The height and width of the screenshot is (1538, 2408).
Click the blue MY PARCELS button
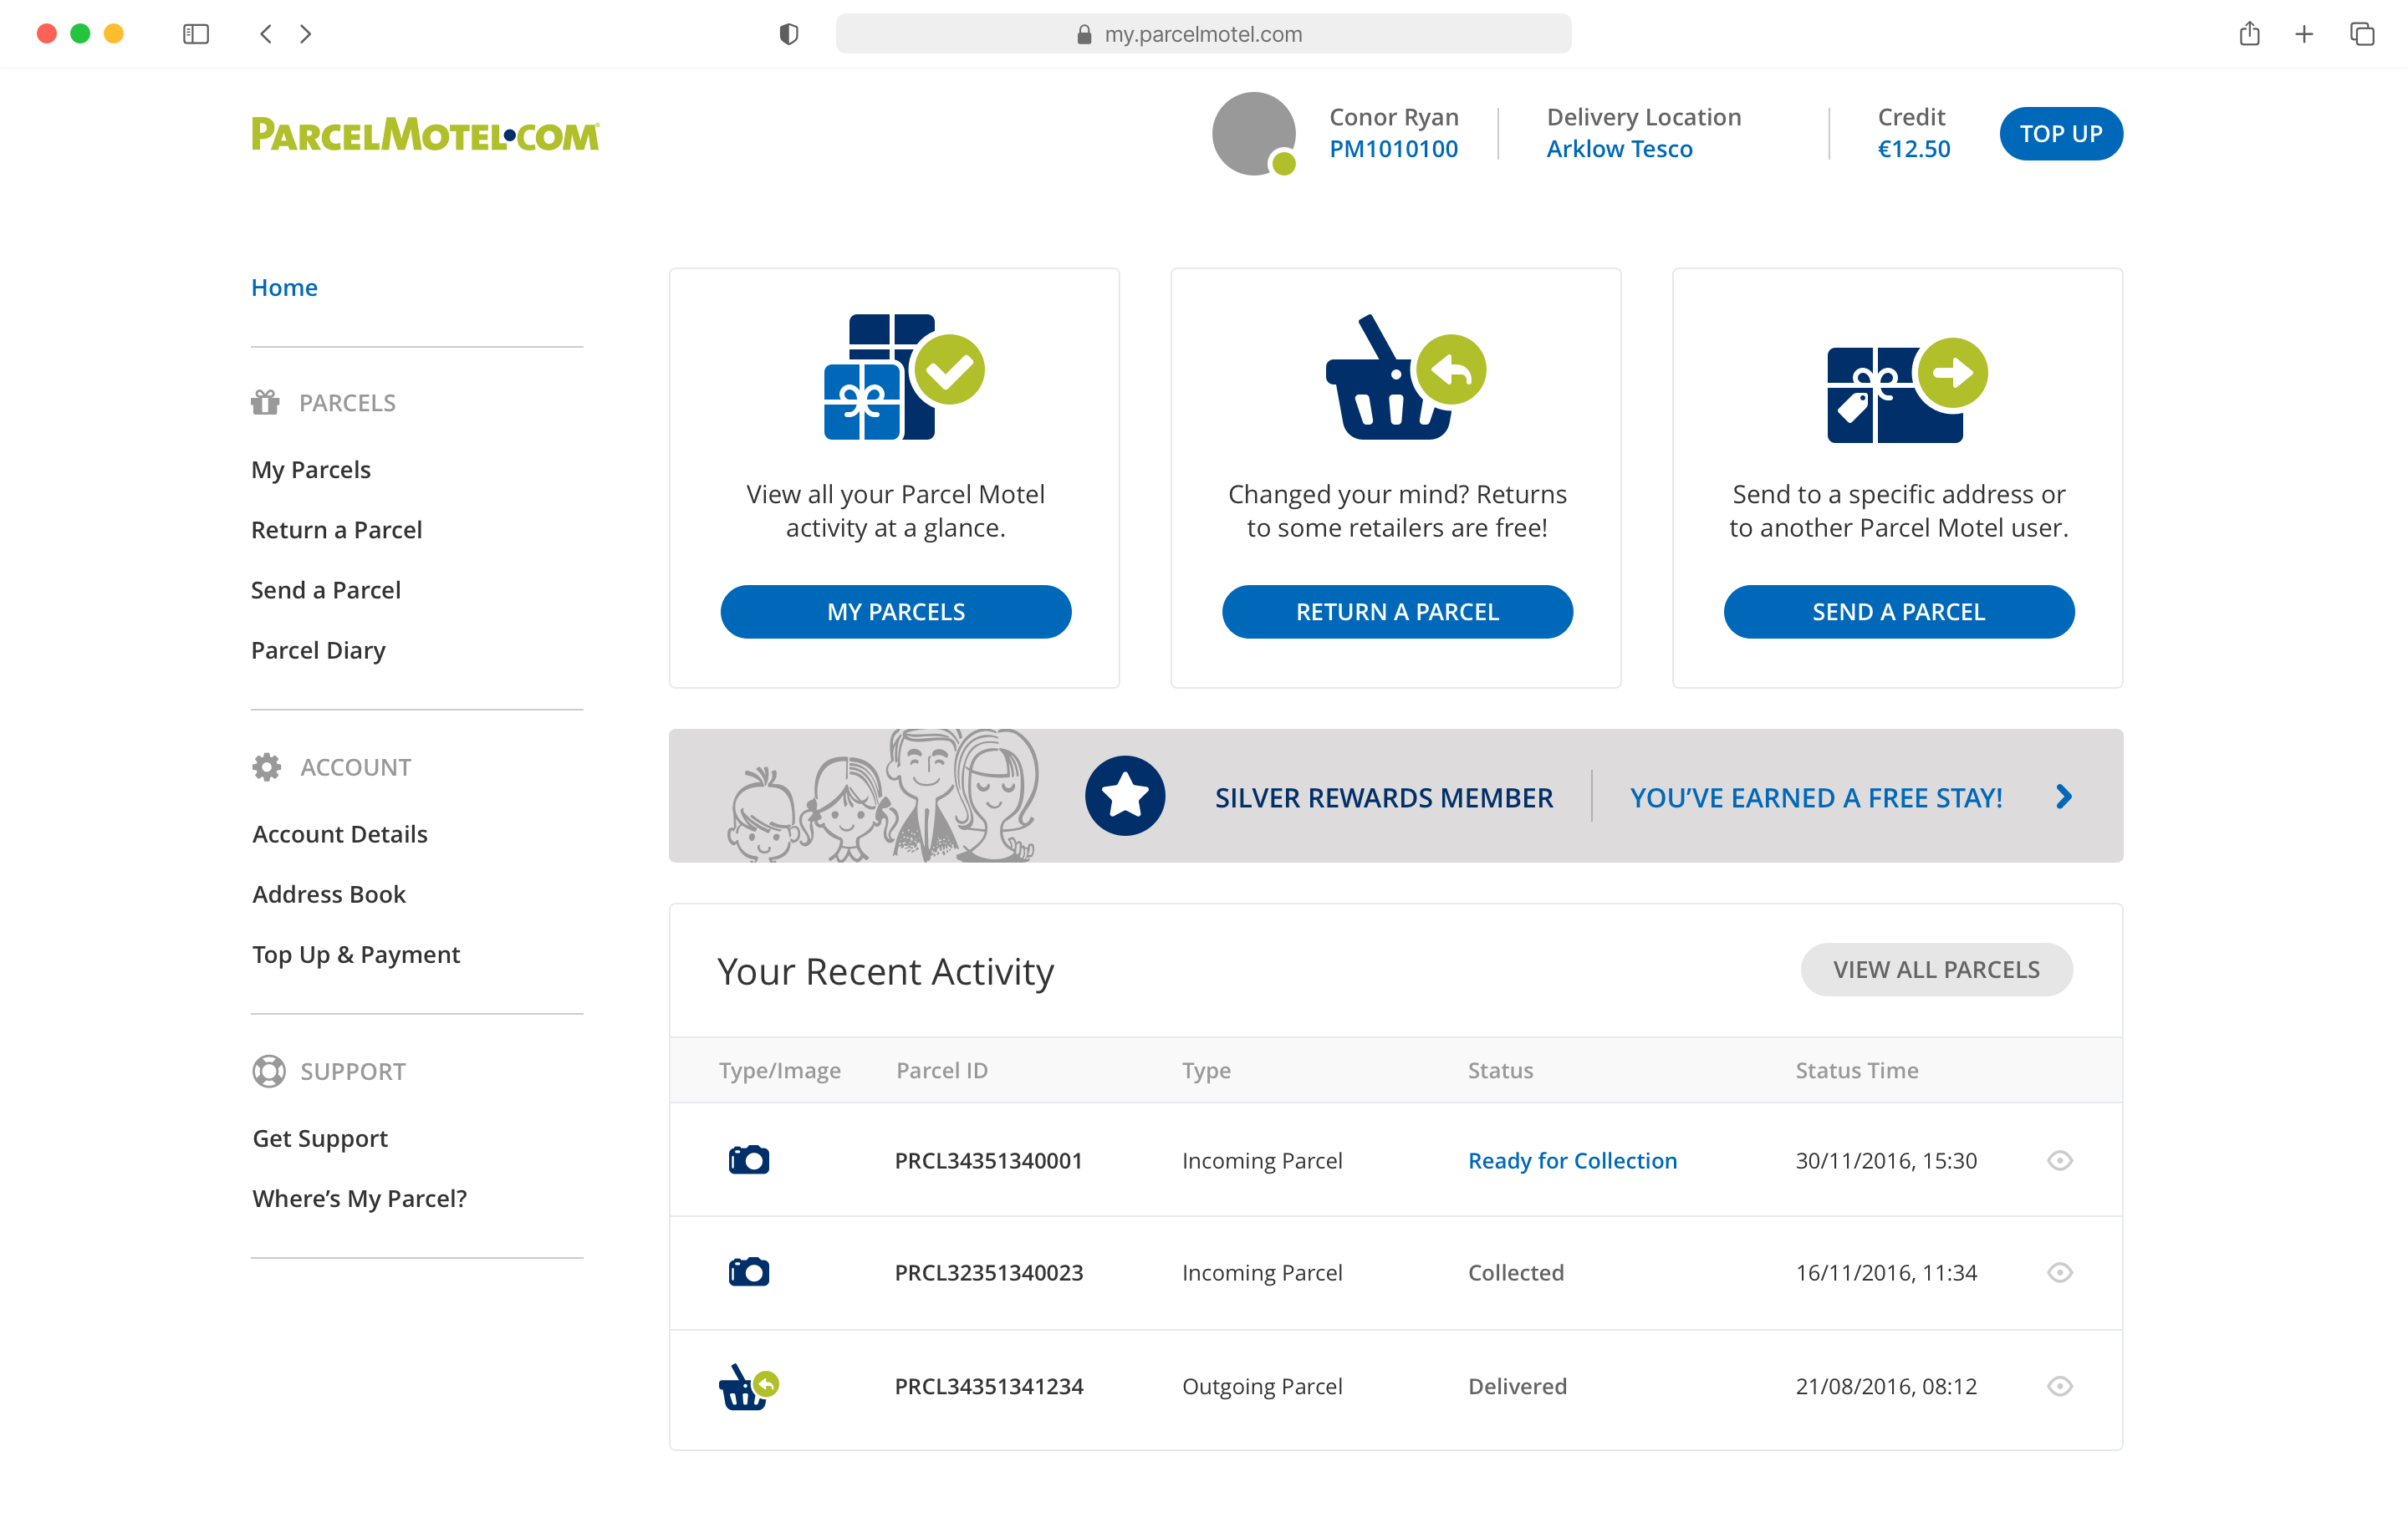pyautogui.click(x=896, y=611)
